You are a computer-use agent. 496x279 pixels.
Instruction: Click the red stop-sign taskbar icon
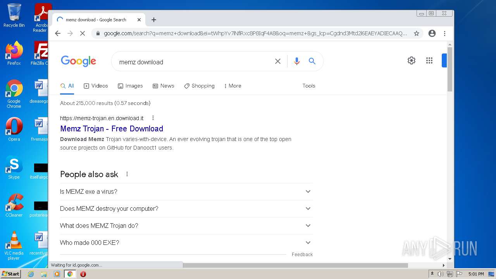83,274
